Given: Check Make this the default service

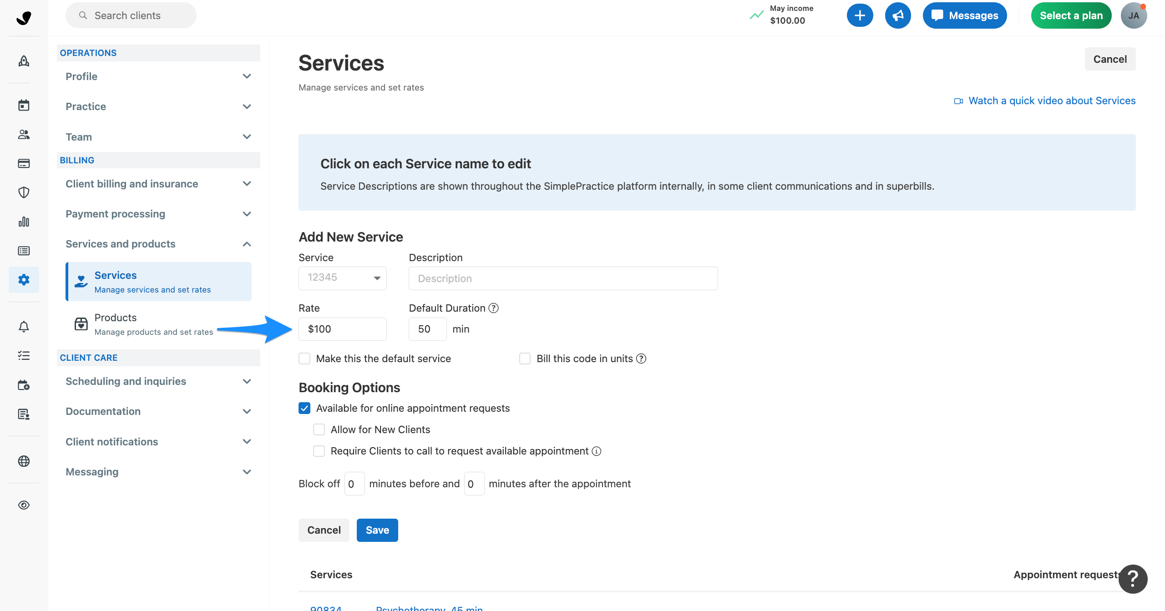Looking at the screenshot, I should tap(304, 359).
